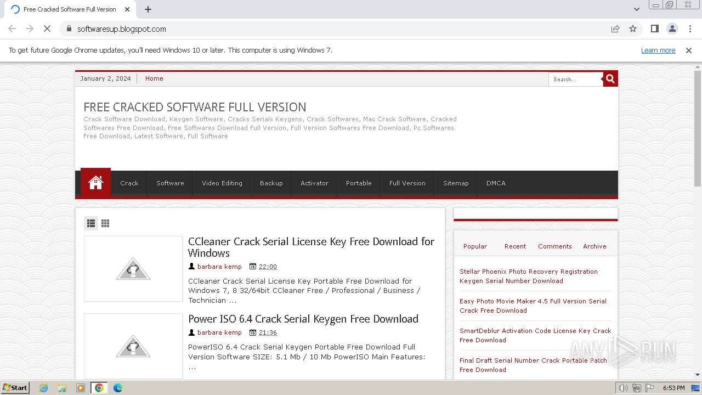This screenshot has width=702, height=395.
Task: Click author barbara kemp on CCleaner post
Action: pos(219,267)
